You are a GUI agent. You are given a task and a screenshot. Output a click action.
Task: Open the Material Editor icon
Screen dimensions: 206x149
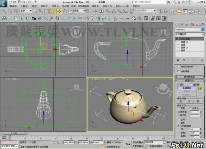(x=198, y=11)
